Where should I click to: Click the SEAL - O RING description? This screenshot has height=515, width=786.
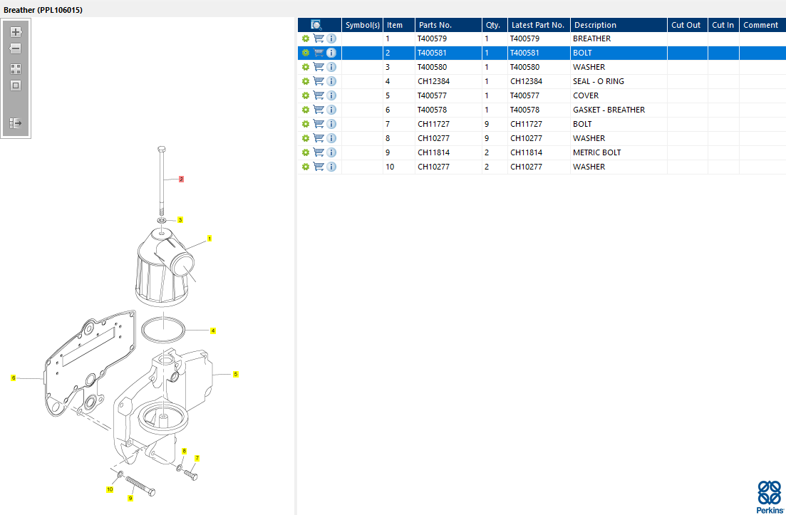click(x=599, y=81)
